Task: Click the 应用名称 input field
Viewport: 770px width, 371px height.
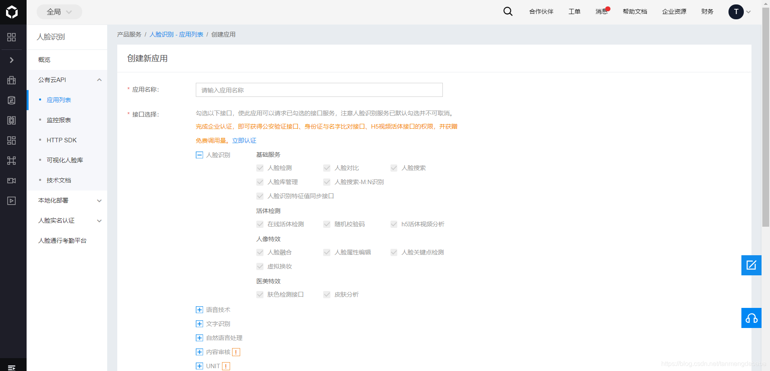Action: coord(318,90)
